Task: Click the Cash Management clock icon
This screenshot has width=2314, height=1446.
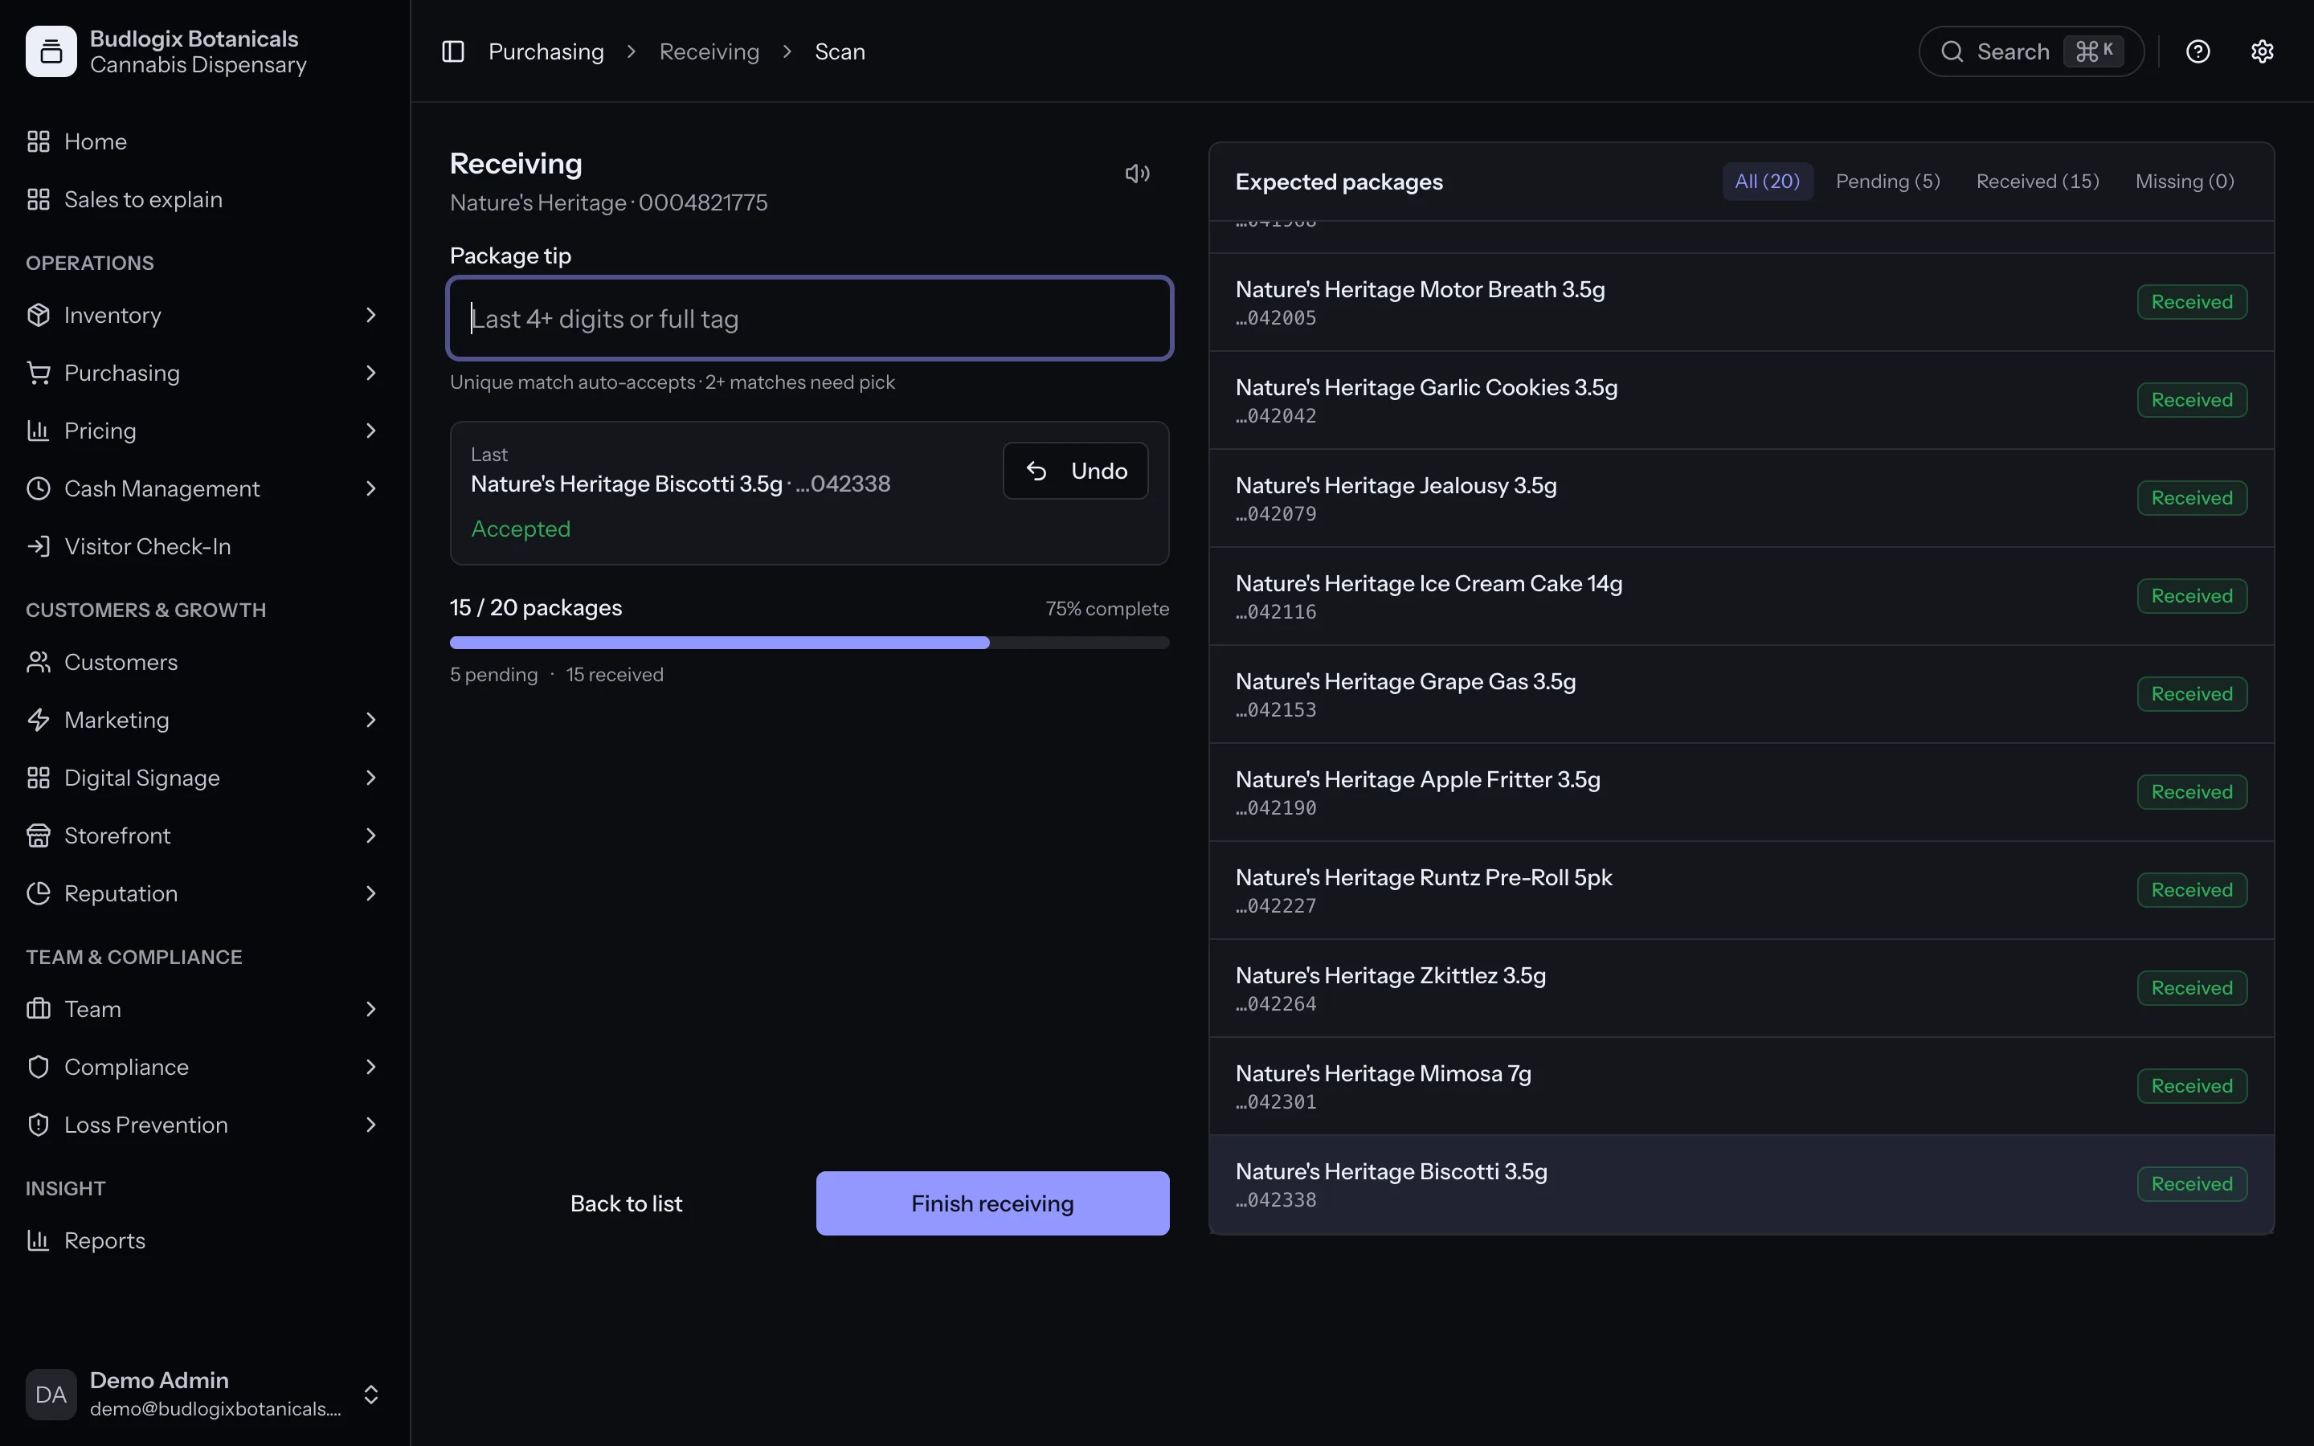Action: [x=39, y=488]
